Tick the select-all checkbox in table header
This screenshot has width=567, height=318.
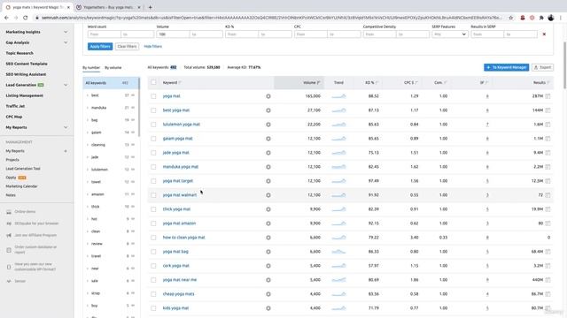pos(153,82)
